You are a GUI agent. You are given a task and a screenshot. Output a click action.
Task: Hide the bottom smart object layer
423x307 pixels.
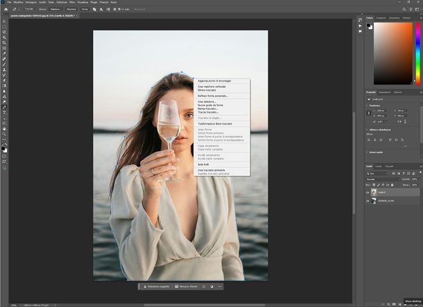click(368, 201)
